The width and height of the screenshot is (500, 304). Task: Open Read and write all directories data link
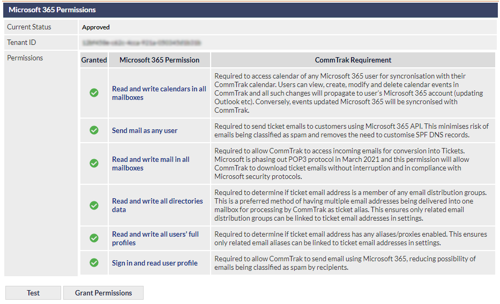coord(158,205)
